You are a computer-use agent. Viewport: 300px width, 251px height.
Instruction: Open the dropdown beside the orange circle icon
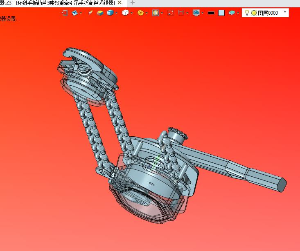[147, 13]
